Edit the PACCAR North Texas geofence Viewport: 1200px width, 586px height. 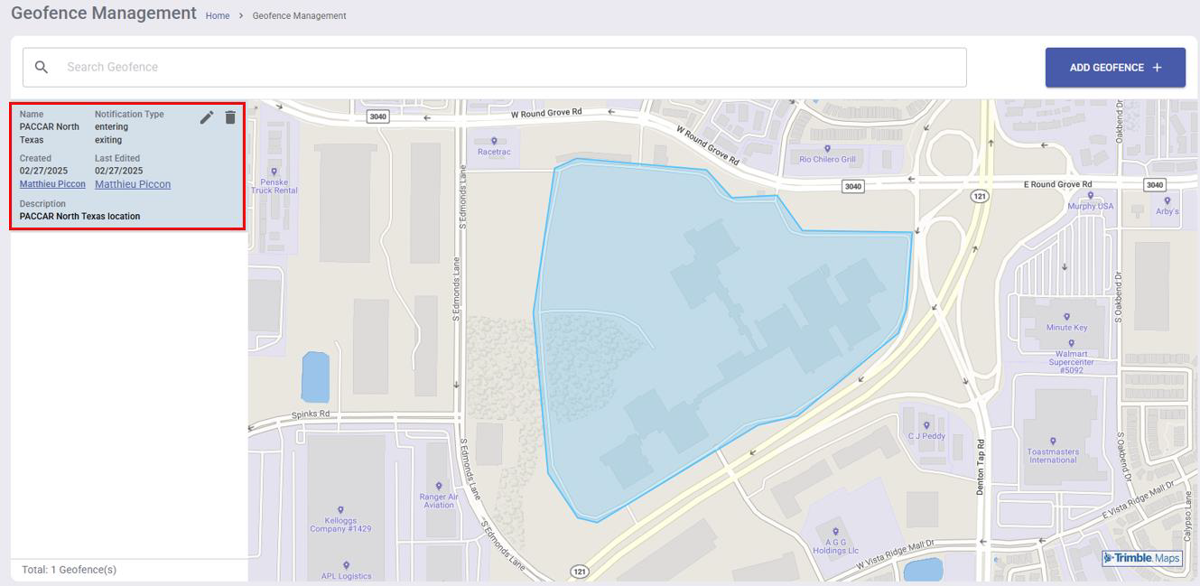tap(207, 117)
